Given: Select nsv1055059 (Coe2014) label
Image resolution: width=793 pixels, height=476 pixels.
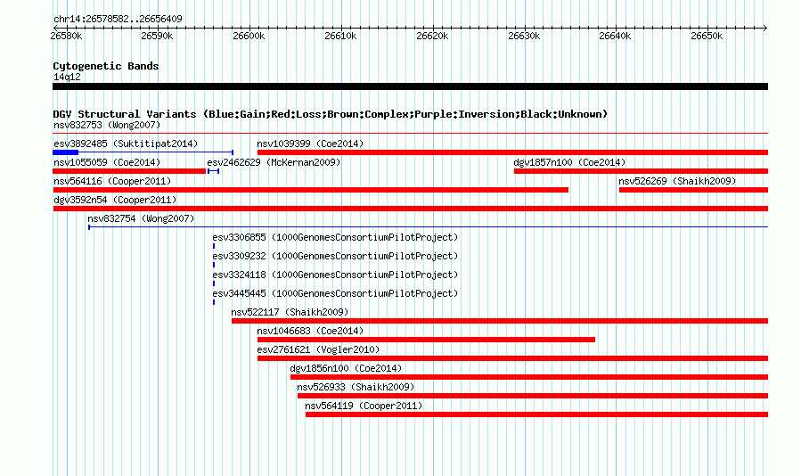Looking at the screenshot, I should 107,162.
